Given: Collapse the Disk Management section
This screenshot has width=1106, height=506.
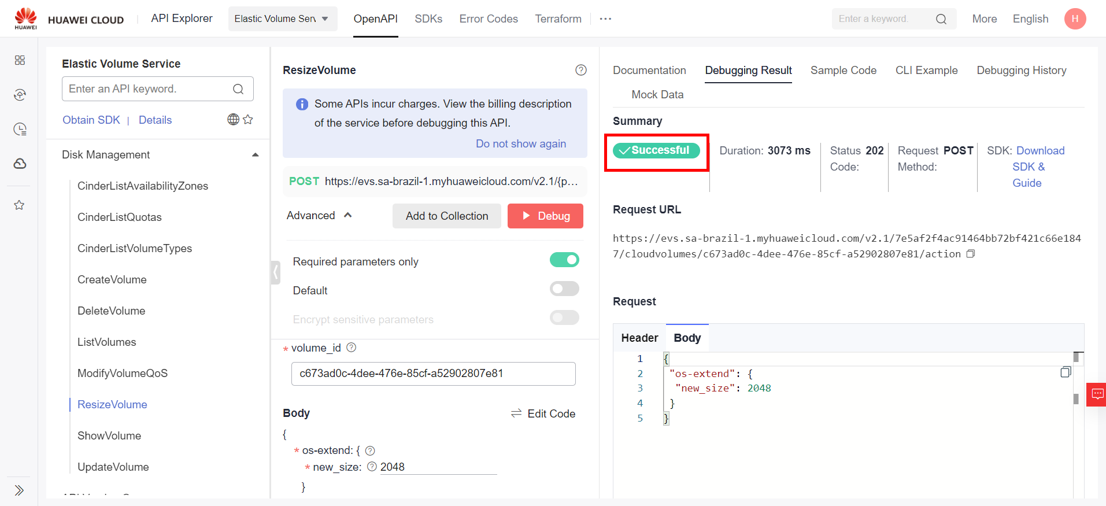Looking at the screenshot, I should tap(255, 155).
